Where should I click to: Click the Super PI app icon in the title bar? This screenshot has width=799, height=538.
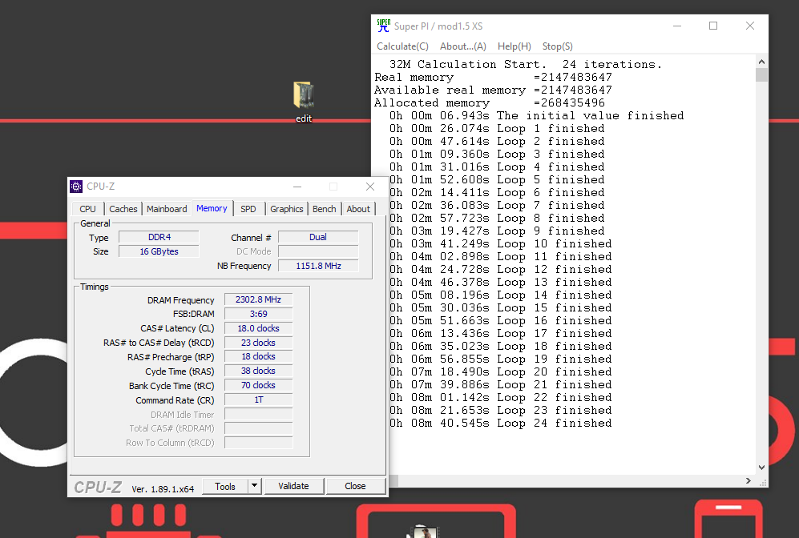(x=384, y=26)
